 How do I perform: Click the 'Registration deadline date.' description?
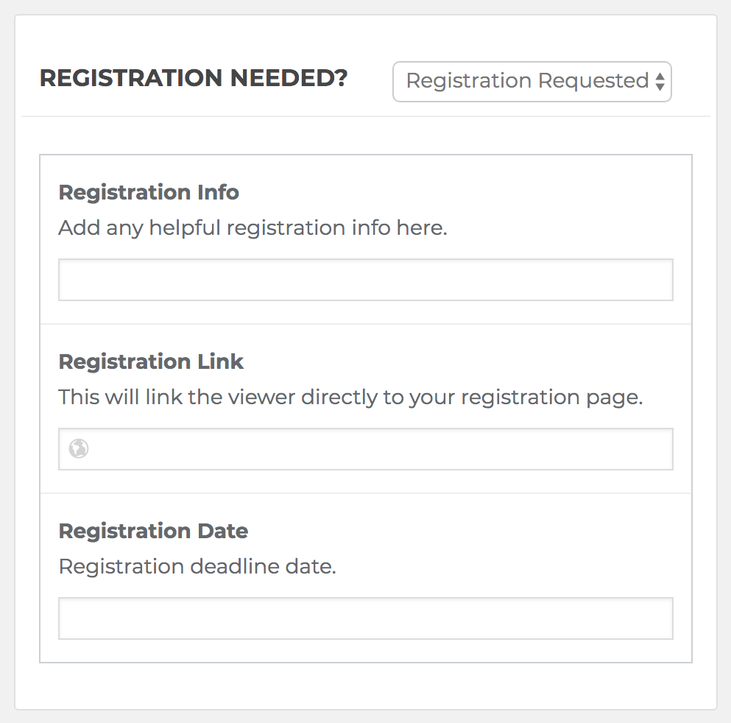point(197,566)
